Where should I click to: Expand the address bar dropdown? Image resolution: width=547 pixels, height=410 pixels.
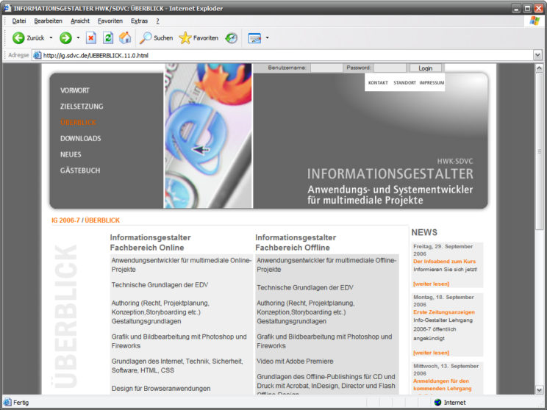click(537, 55)
